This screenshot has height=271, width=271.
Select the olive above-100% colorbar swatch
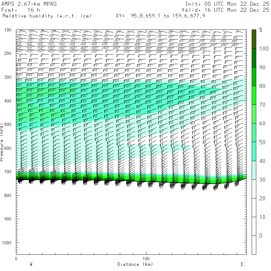pos(254,39)
